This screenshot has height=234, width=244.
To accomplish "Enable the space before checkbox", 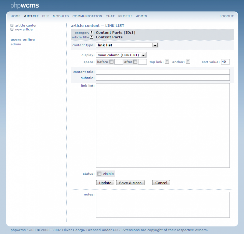I will [x=111, y=62].
